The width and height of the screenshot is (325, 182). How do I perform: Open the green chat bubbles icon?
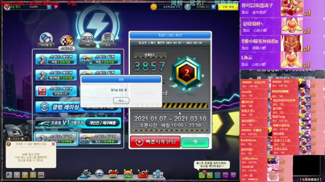pos(209,175)
